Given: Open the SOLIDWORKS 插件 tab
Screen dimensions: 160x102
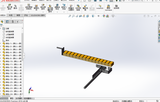Looking at the screenshot, I should [38, 15].
